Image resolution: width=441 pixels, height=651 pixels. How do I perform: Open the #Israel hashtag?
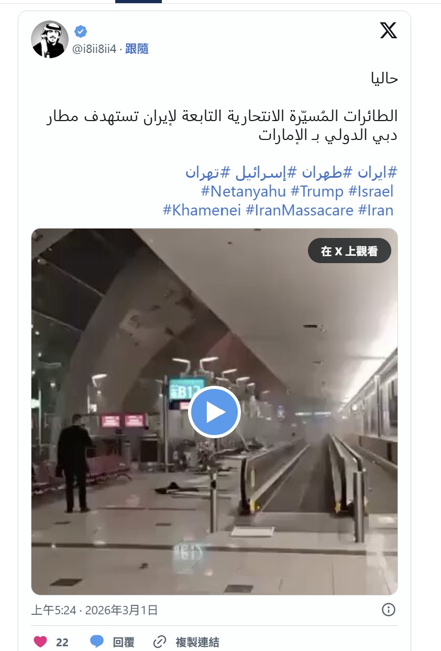(371, 191)
